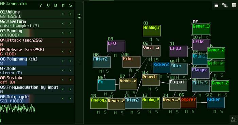Click the Panning slider bar
The height and width of the screenshot is (125, 238).
(37, 33)
